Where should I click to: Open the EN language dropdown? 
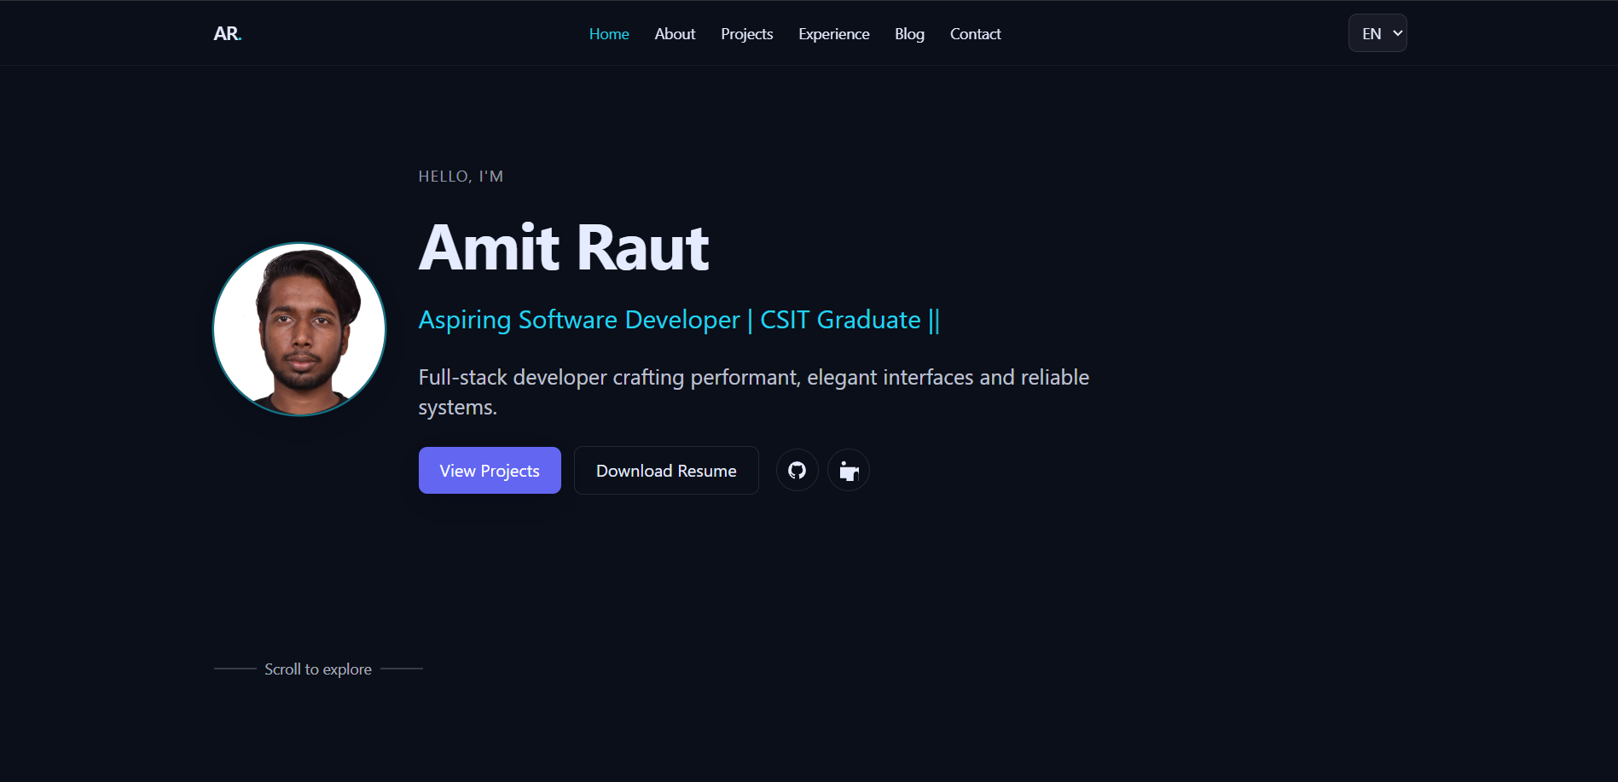pos(1377,33)
